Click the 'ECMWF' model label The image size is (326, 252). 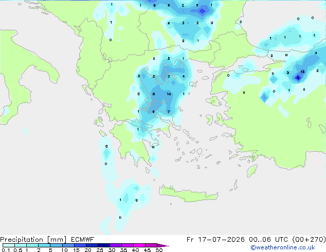(83, 240)
